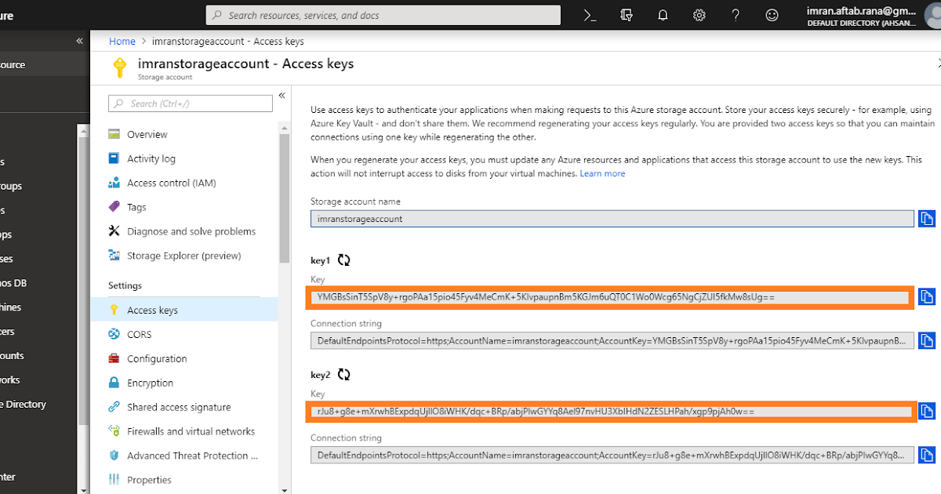
Task: Open Azure notifications bell
Action: click(663, 15)
